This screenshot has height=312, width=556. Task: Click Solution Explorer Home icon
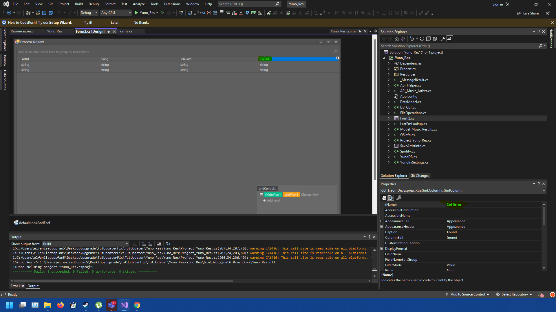pos(397,39)
